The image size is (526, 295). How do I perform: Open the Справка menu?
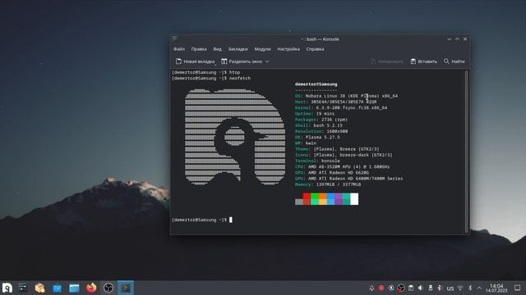click(x=315, y=49)
